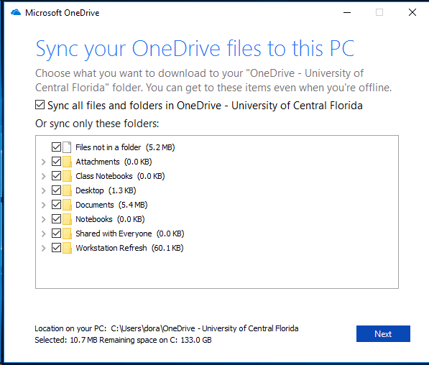Click the Shared with Everyone folder icon
The image size is (429, 365).
tap(67, 234)
